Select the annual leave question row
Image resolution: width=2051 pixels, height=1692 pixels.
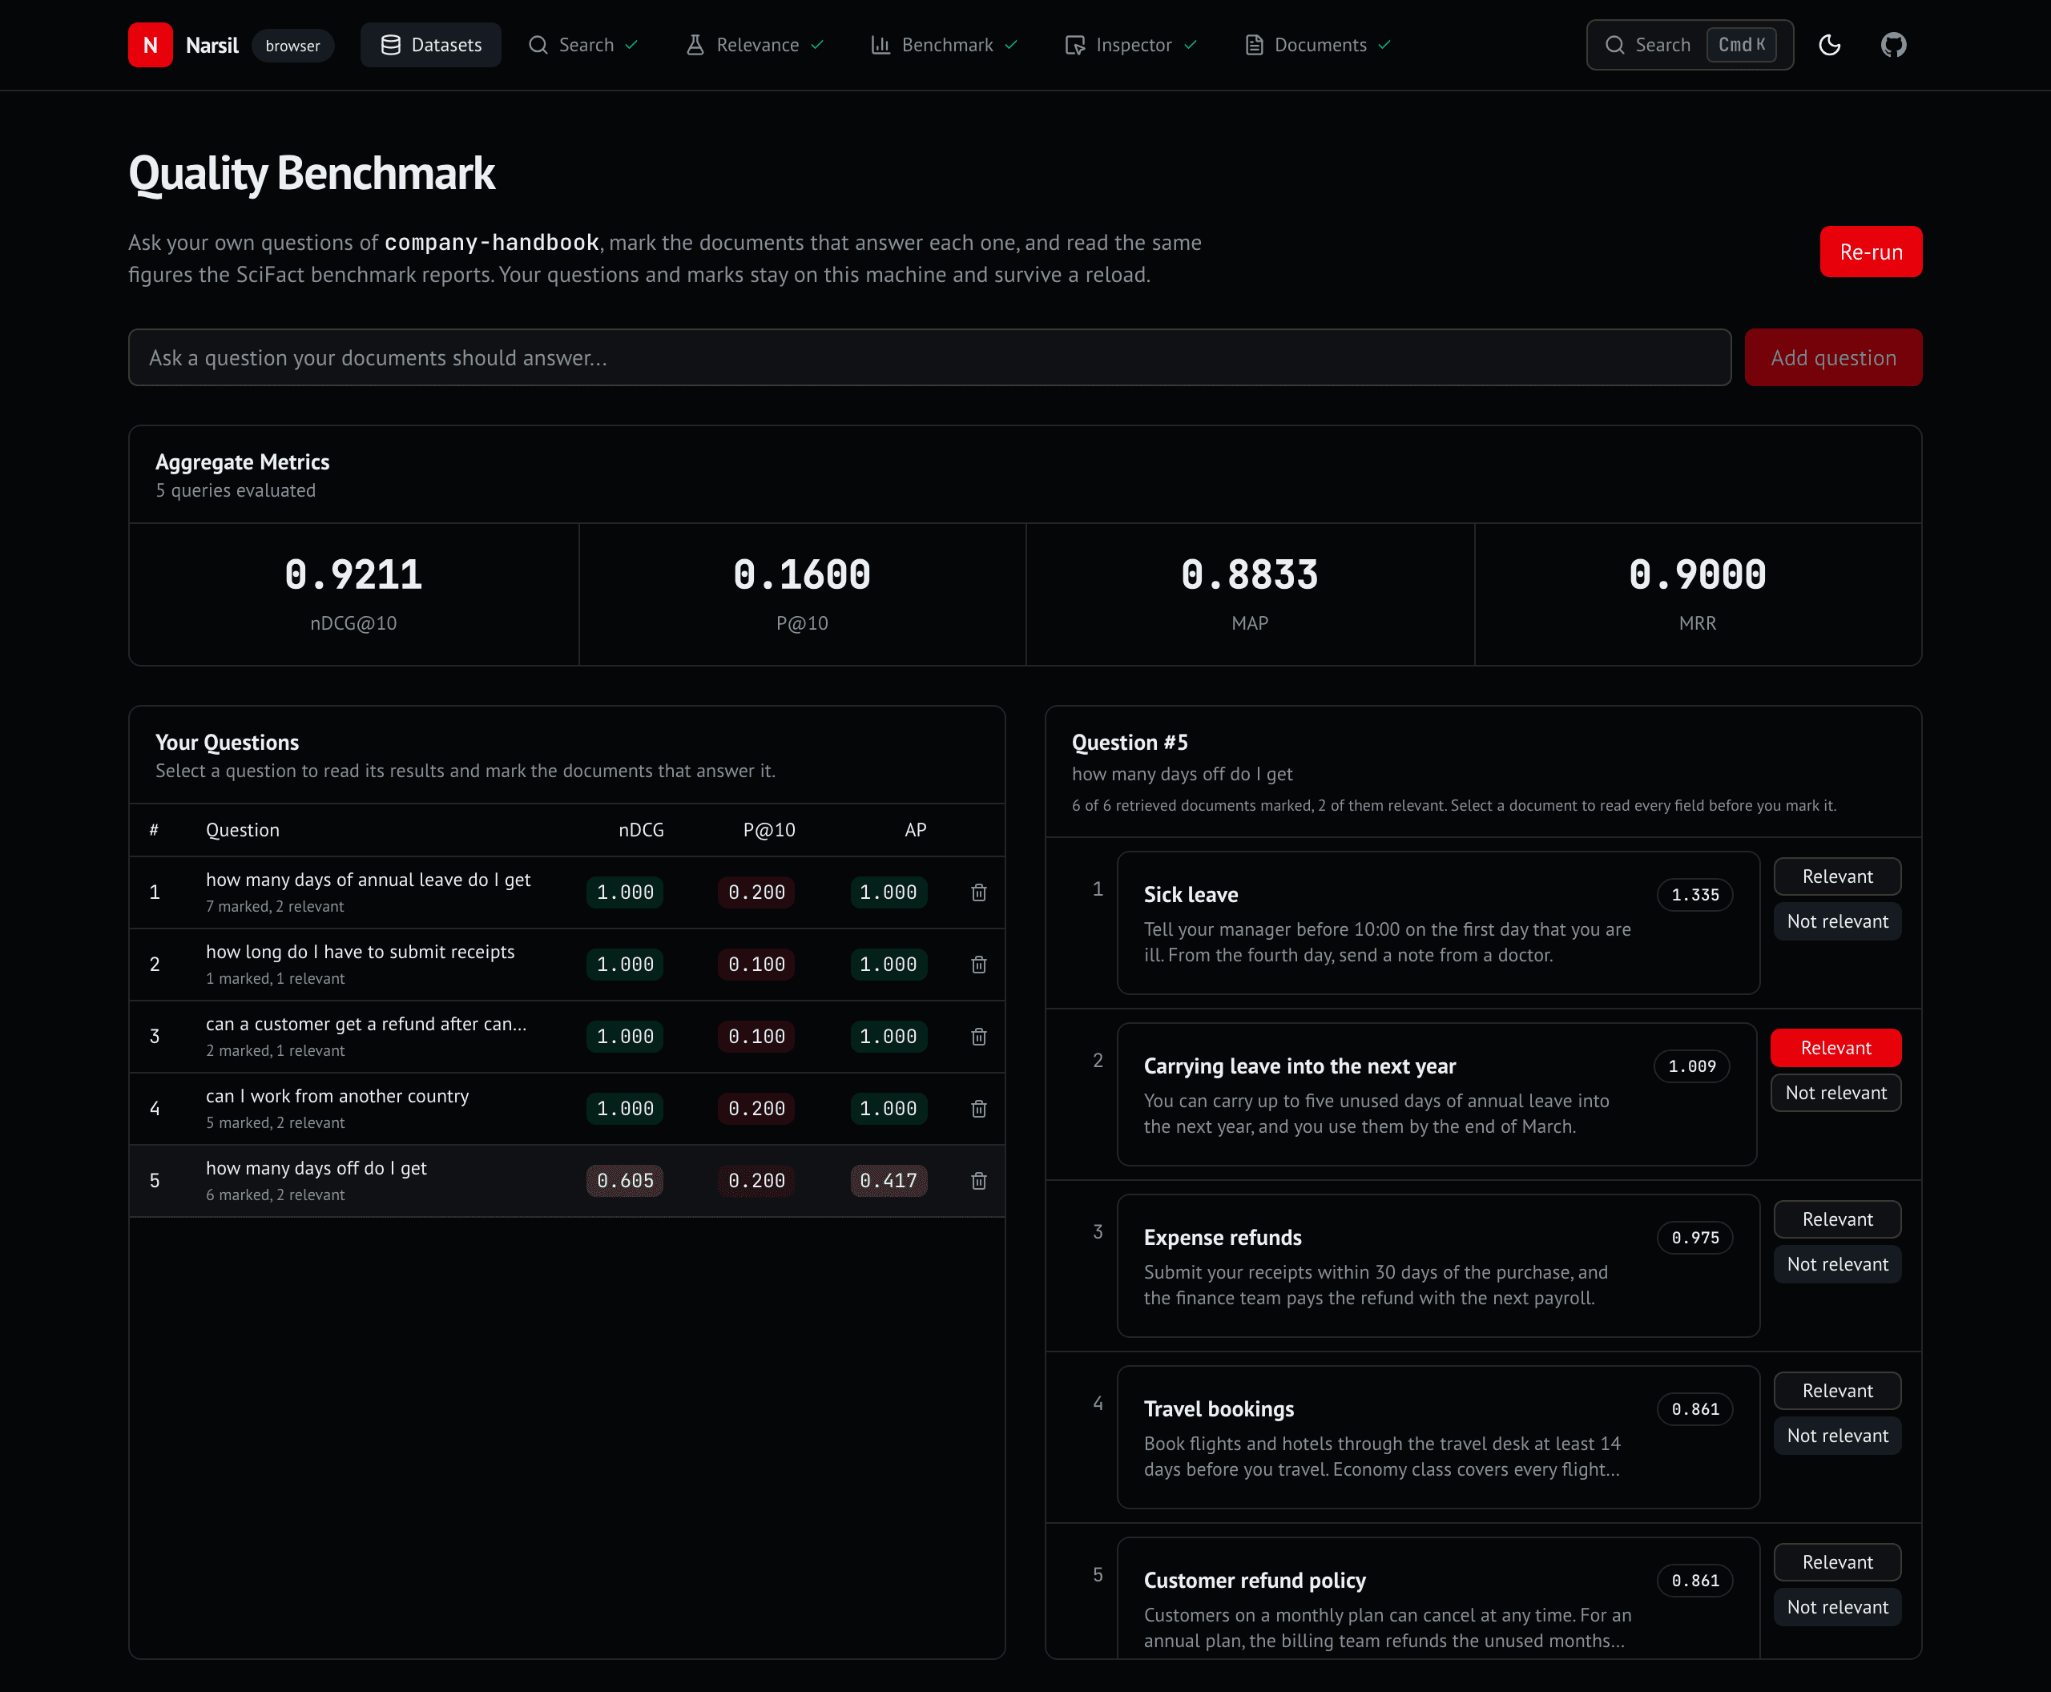click(x=566, y=892)
